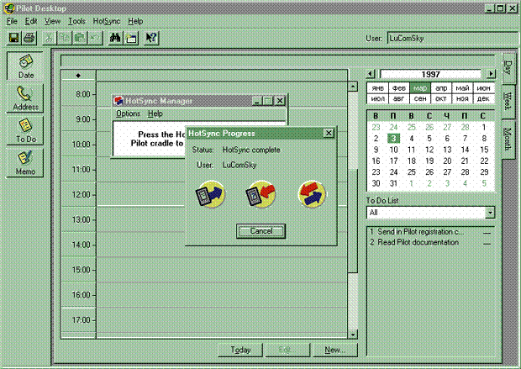The height and width of the screenshot is (369, 521).
Task: Switch to the Month tab
Action: (x=508, y=139)
